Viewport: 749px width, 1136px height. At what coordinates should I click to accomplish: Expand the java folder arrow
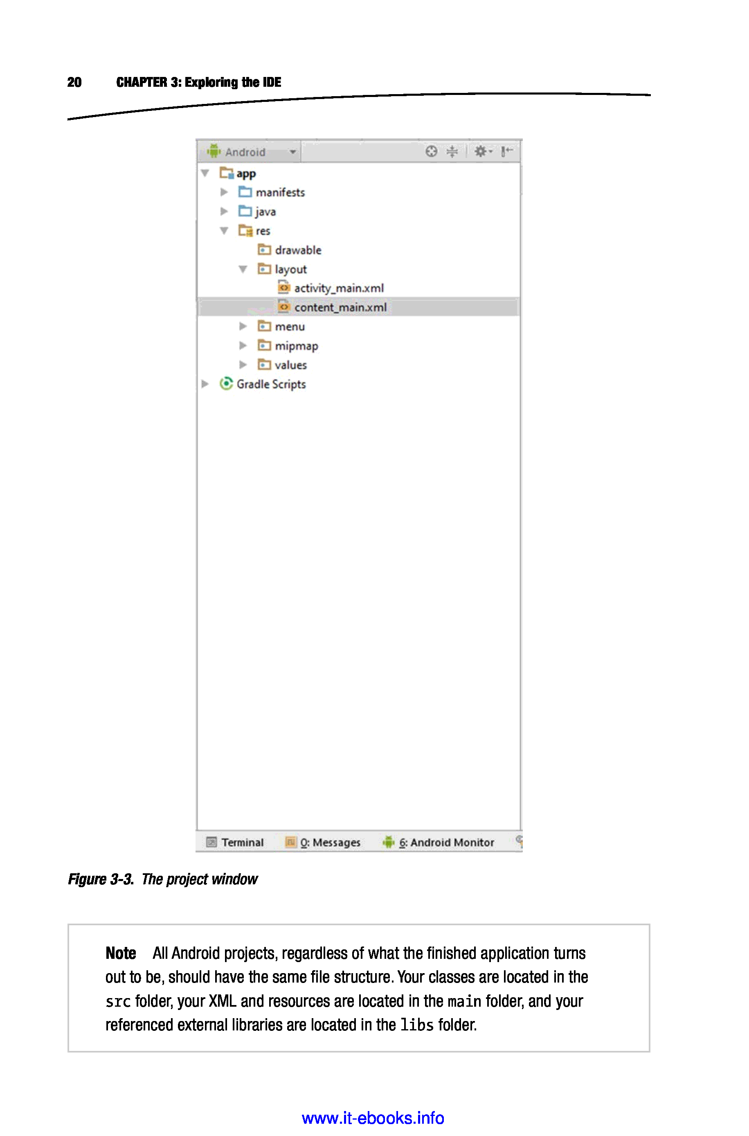[x=223, y=211]
